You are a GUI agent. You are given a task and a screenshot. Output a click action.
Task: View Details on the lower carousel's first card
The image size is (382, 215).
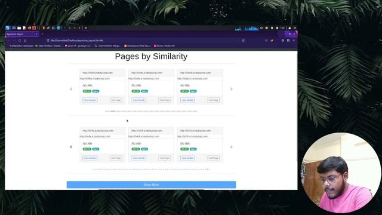pyautogui.click(x=90, y=158)
